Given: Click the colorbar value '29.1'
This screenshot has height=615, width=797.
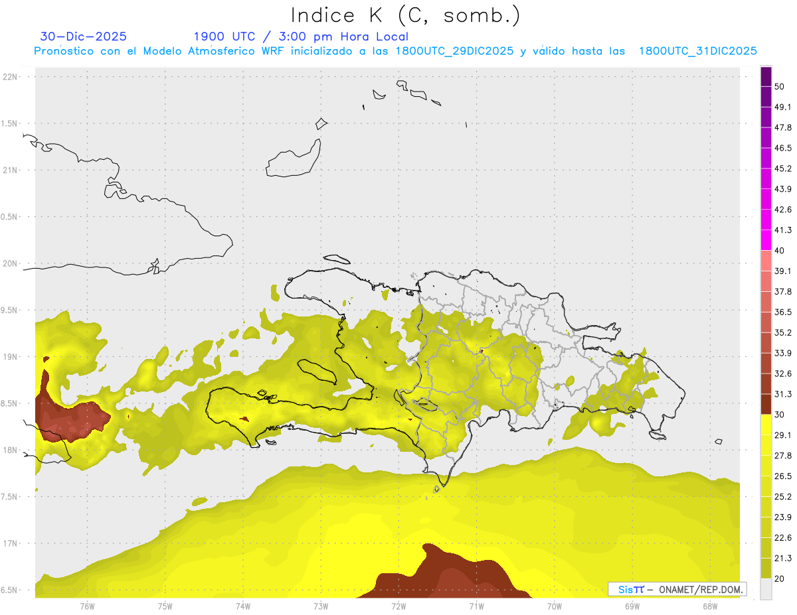Looking at the screenshot, I should point(783,435).
